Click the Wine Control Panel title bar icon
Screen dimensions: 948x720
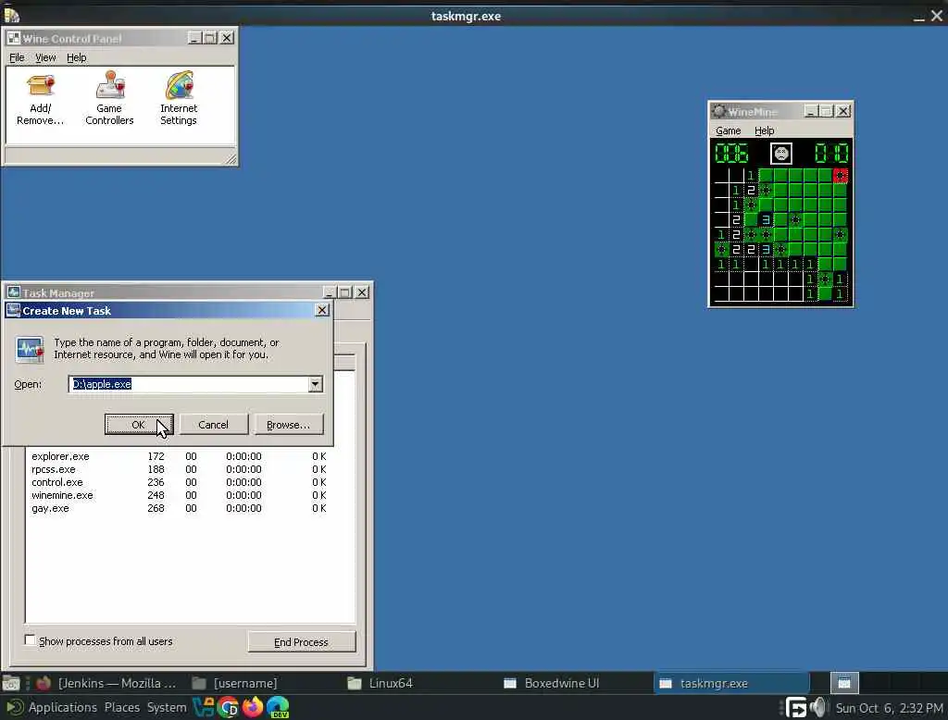tap(13, 38)
